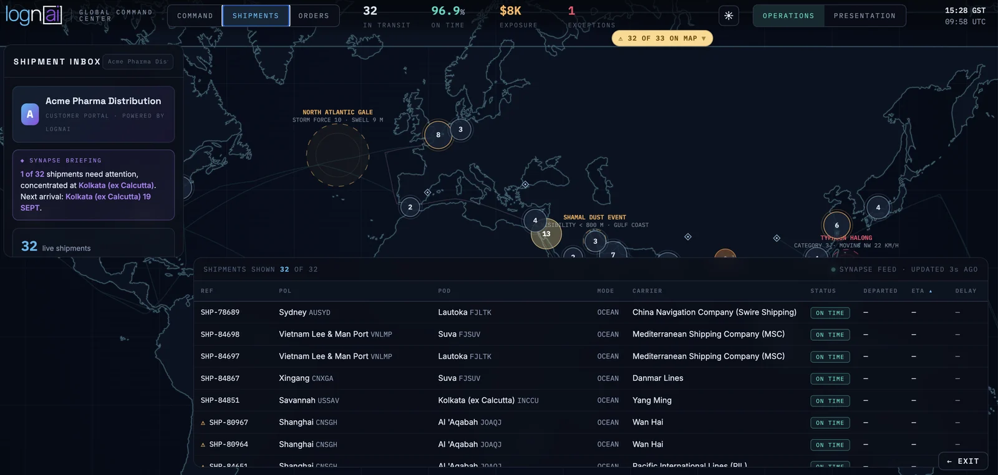Click the STATUS column header
Screen dimensions: 998x475
point(823,291)
